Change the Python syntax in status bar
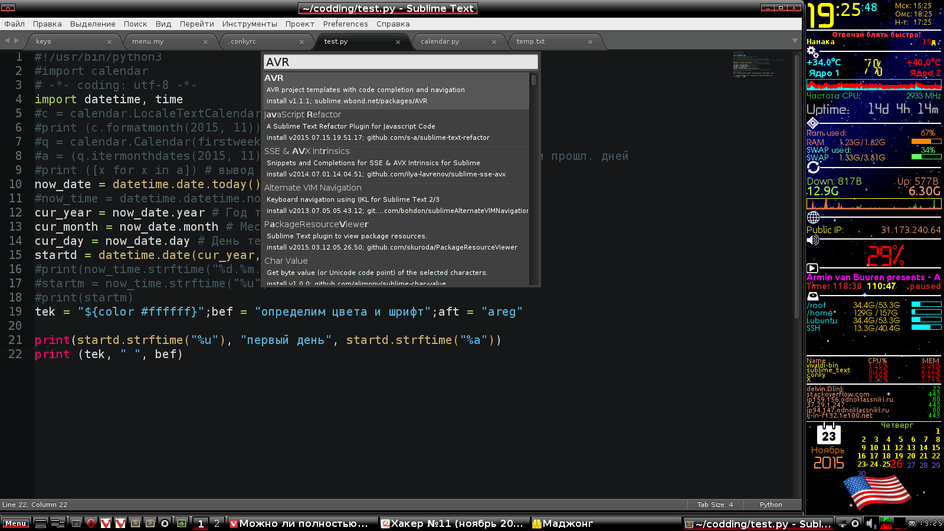 tap(771, 505)
